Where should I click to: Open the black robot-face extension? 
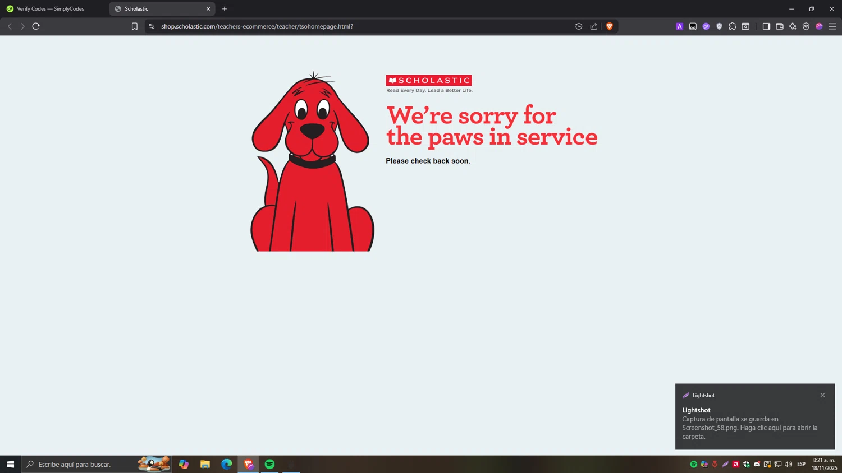pyautogui.click(x=693, y=26)
